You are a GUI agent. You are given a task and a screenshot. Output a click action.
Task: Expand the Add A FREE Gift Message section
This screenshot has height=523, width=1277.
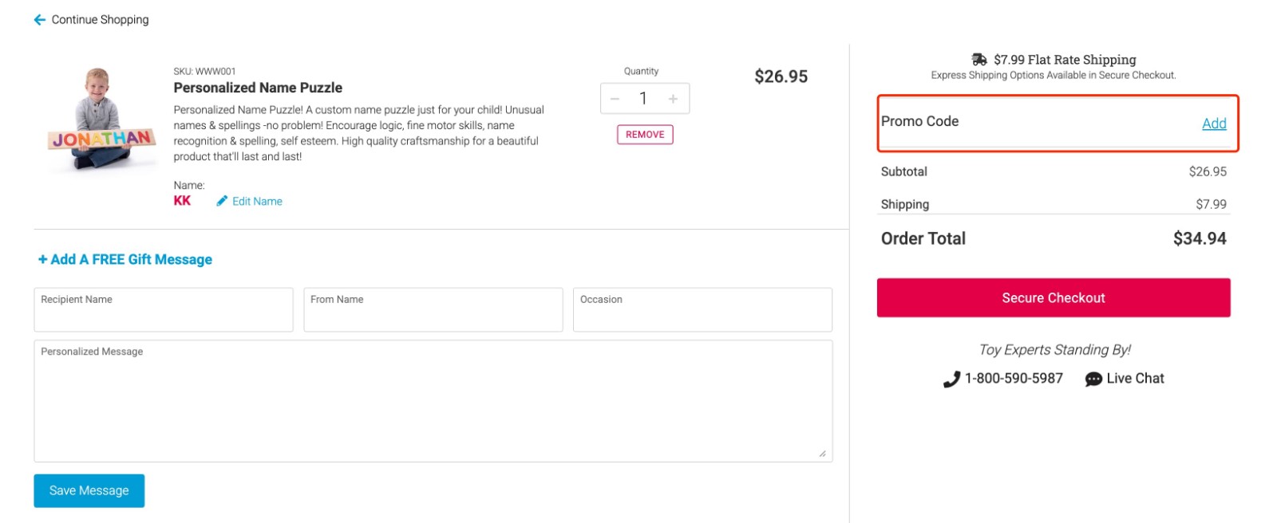pyautogui.click(x=125, y=260)
